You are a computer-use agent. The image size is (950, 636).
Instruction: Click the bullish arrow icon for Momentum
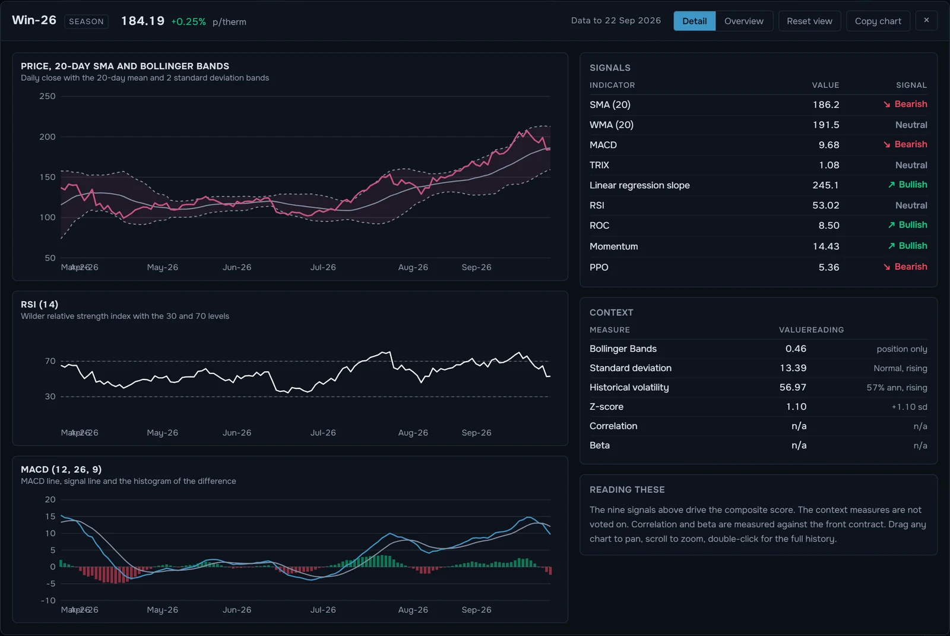click(x=891, y=246)
